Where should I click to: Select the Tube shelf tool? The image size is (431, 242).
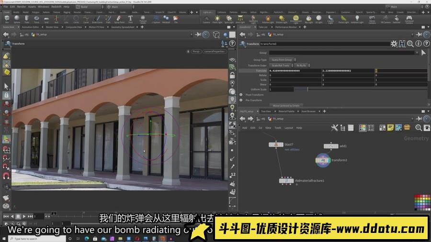pos(27,19)
